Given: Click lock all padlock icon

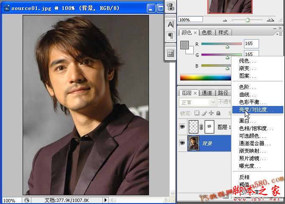Looking at the screenshot, I should pos(218,113).
